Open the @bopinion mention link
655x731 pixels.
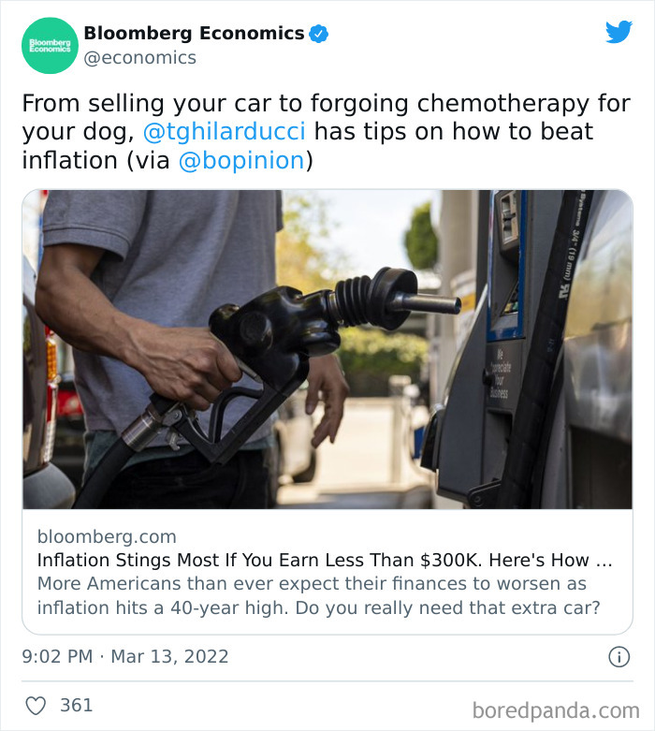241,160
